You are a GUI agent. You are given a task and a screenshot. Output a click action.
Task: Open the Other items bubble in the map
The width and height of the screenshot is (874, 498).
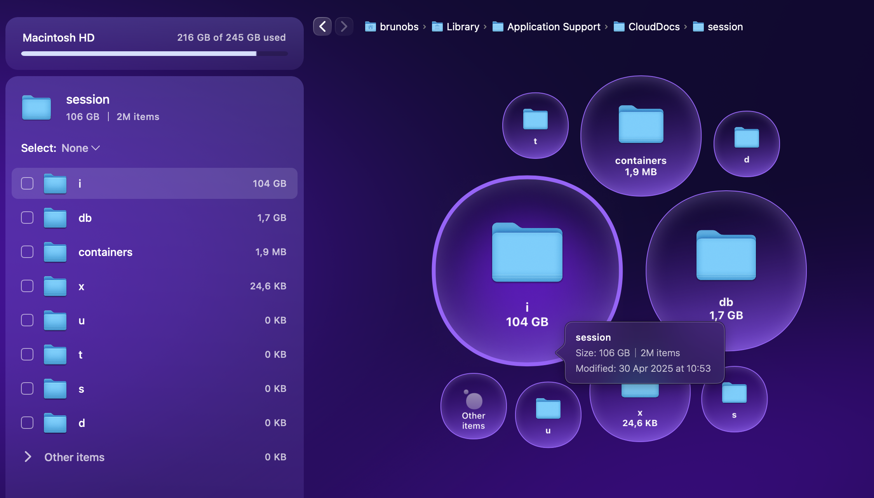[473, 406]
